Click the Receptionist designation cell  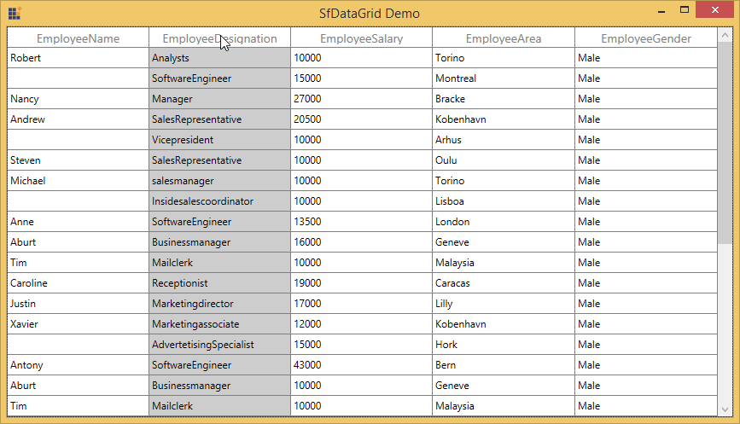pyautogui.click(x=219, y=283)
